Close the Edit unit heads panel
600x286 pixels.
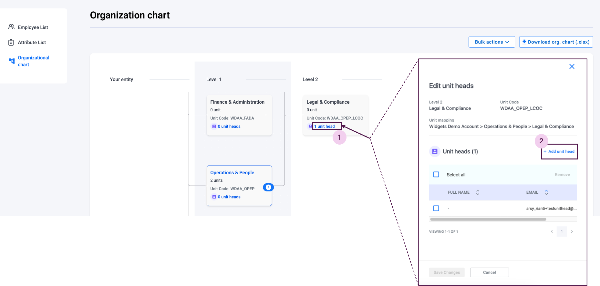(572, 66)
